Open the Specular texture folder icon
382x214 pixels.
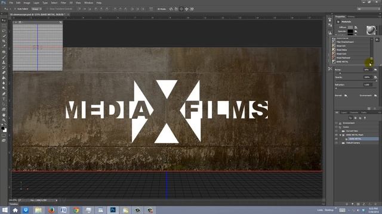pyautogui.click(x=356, y=32)
